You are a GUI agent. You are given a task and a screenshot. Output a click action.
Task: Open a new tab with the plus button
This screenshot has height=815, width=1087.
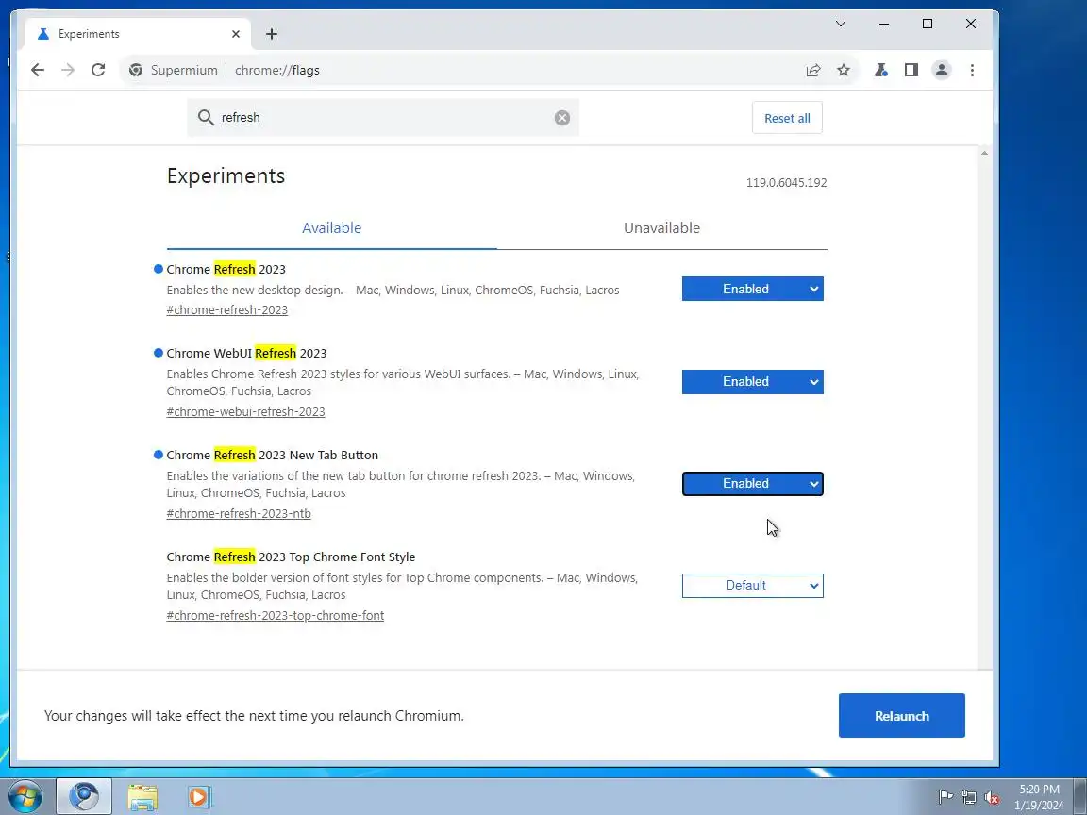click(x=271, y=34)
